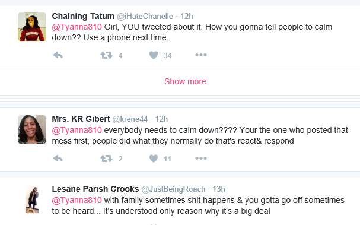
Task: Reply to Mrs. KR Gibert's tweet
Action: [x=58, y=159]
